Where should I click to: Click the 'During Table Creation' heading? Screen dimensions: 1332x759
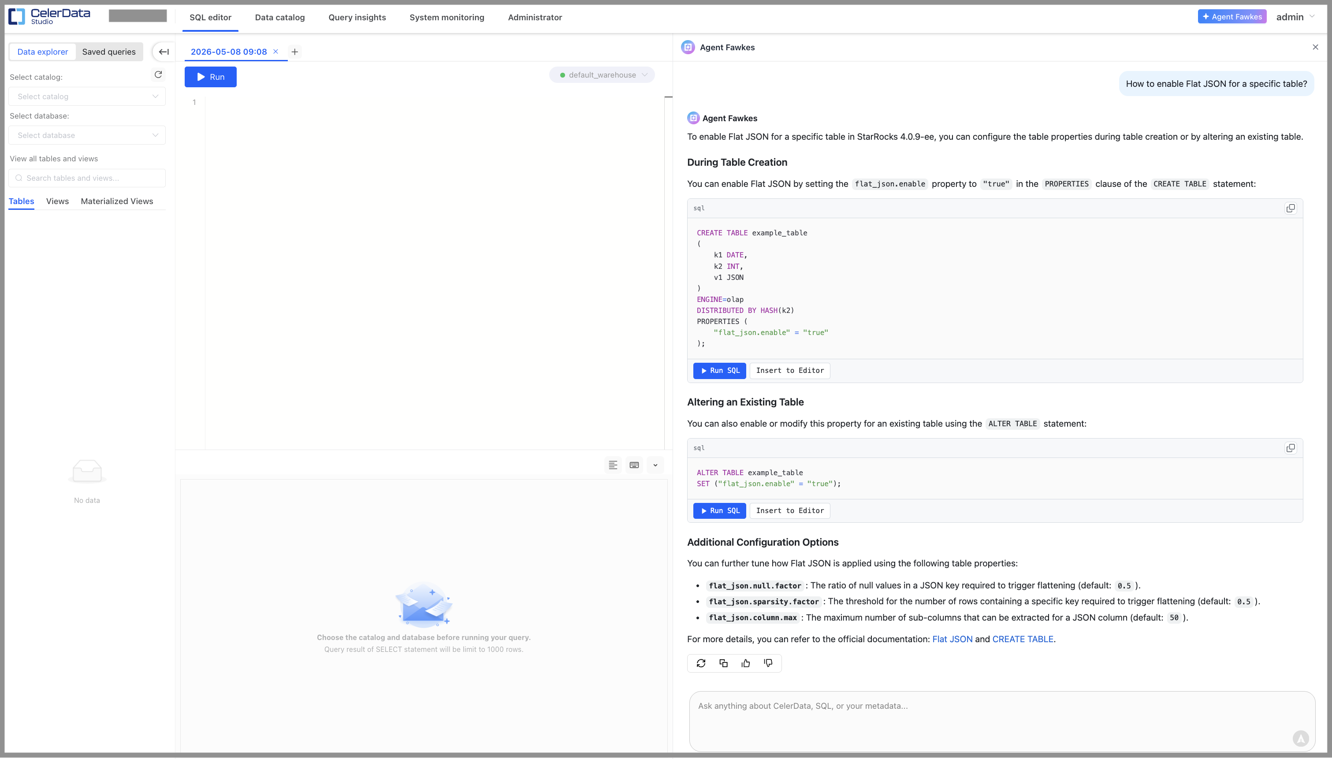(737, 163)
